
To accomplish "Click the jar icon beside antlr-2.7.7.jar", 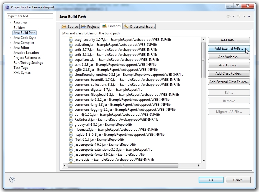I will point(71,50).
